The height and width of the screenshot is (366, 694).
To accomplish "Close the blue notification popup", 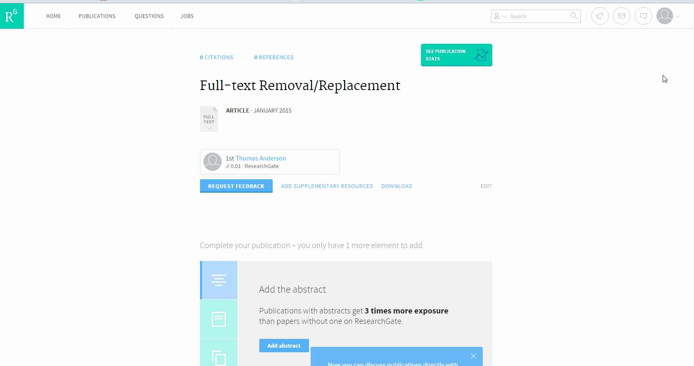I will click(x=473, y=356).
